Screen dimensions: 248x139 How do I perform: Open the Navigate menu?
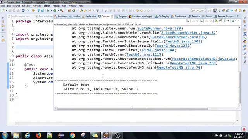point(37,6)
